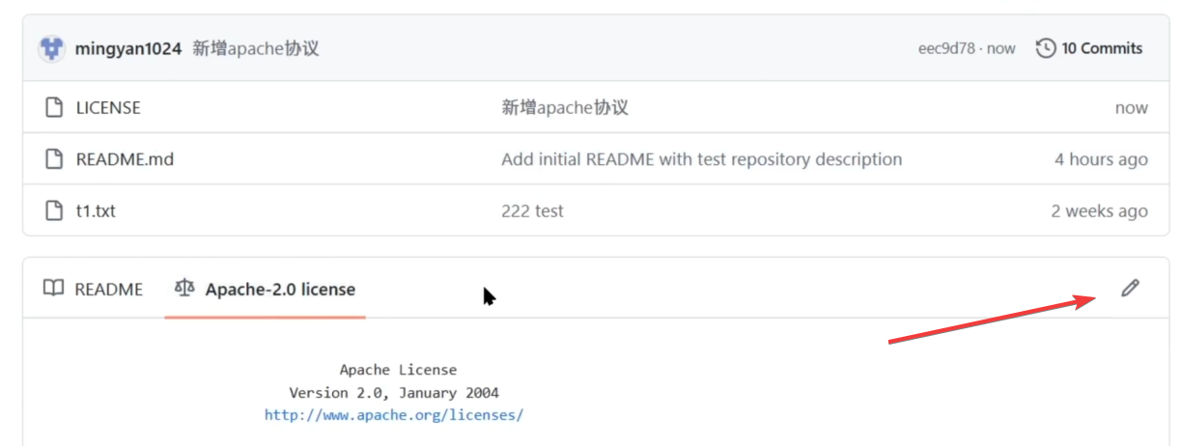Click the README.md file icon
Image resolution: width=1182 pixels, height=446 pixels.
tap(55, 159)
